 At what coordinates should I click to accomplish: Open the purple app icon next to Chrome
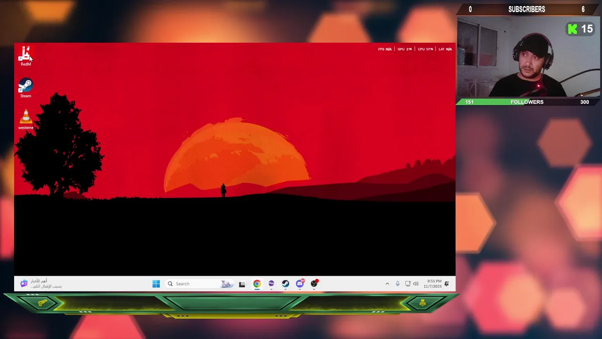click(x=271, y=283)
